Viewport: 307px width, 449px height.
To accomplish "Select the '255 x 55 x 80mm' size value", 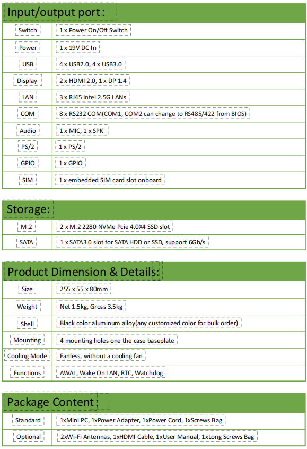I will click(x=84, y=289).
